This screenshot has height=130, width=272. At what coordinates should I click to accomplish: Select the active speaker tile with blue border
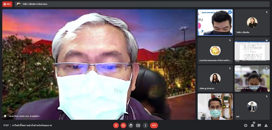pyautogui.click(x=215, y=22)
